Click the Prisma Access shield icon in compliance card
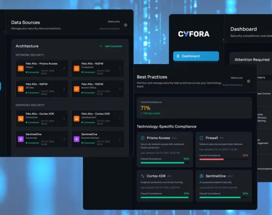 [143, 138]
